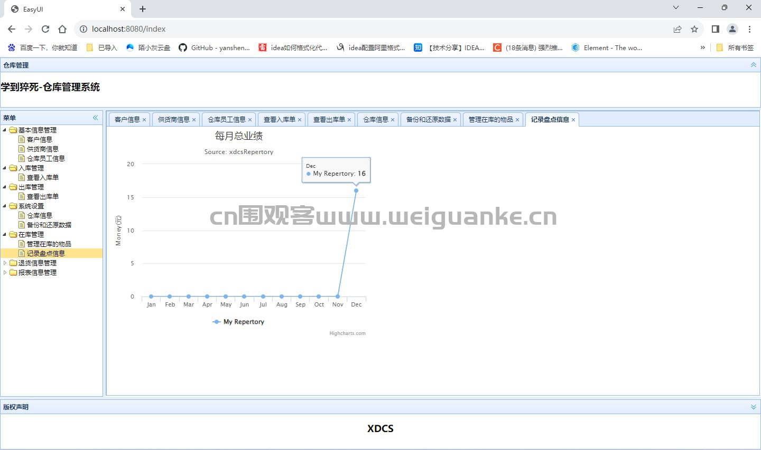Toggle the browser side panel
This screenshot has height=450, width=761.
(x=716, y=29)
